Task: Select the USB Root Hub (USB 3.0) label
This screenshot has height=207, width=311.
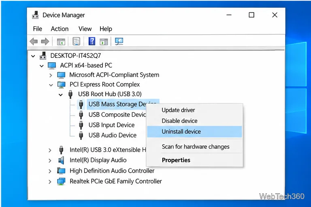Action: click(x=110, y=94)
